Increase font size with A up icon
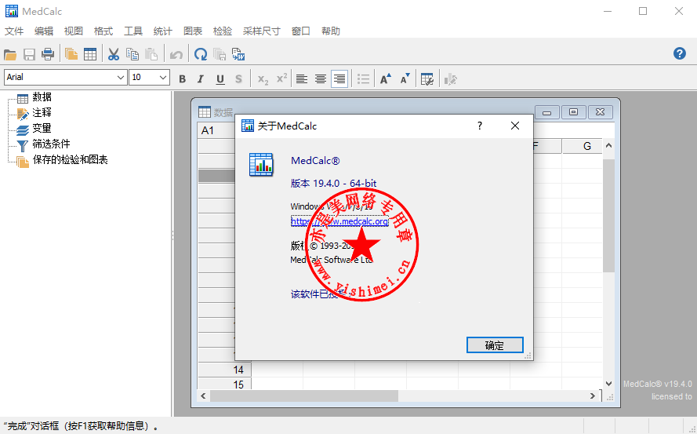The image size is (697, 434). point(386,79)
